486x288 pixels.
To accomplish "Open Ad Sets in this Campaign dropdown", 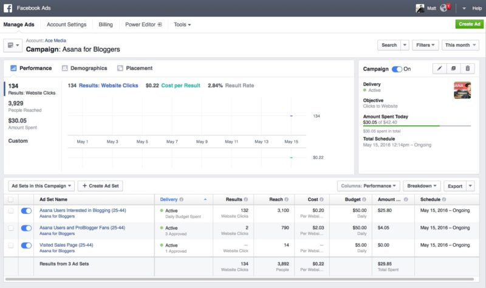I will pos(41,186).
